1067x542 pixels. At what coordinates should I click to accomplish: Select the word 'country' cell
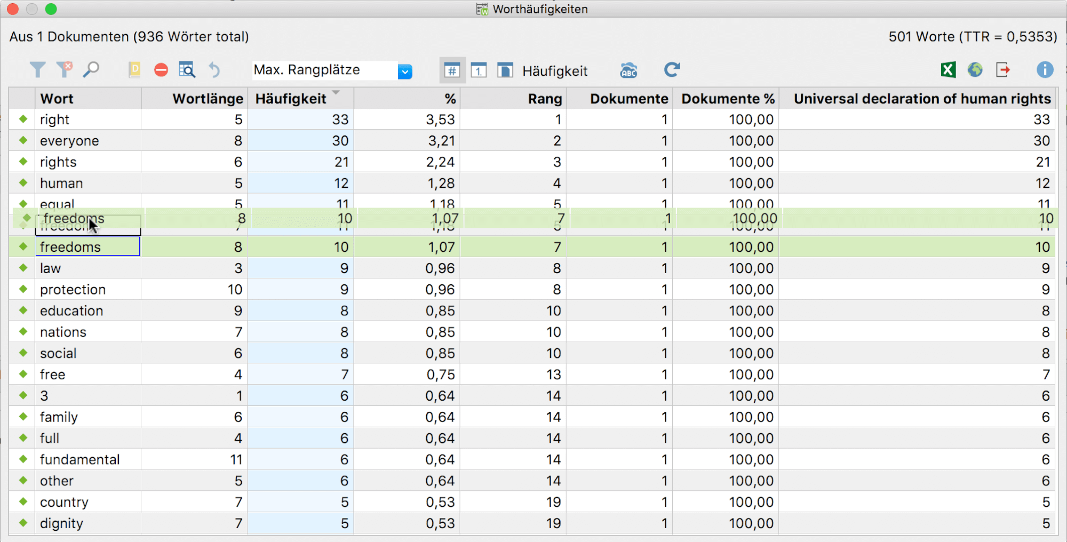point(89,502)
